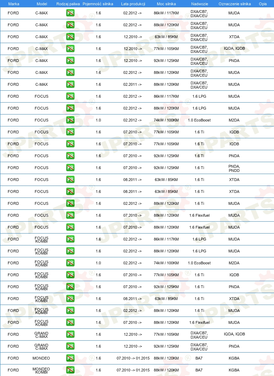The image size is (274, 376).
Task: Click 63kW / 85KM in FOCUS KOMBI row
Action: (166, 299)
